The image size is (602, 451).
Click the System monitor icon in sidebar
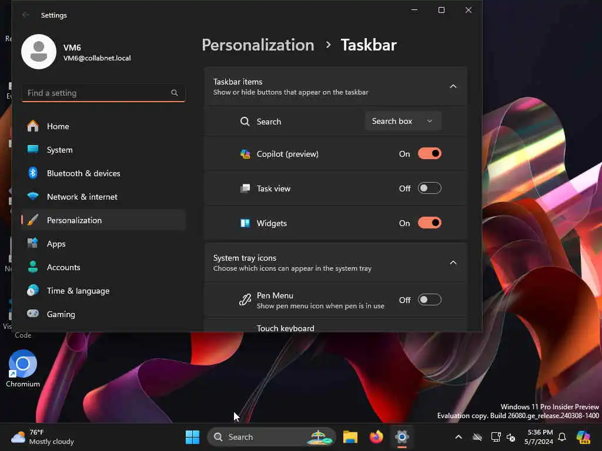33,150
